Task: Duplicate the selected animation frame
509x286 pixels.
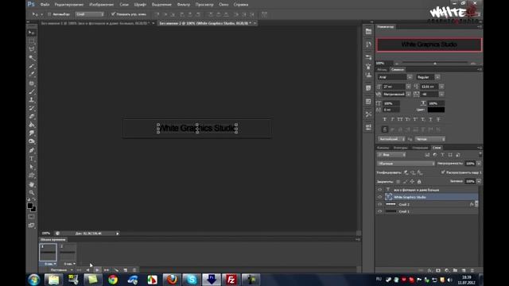Action: click(x=126, y=270)
